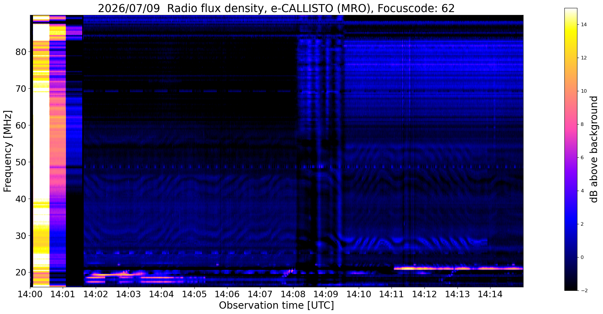
Task: Click the dB above background colorbar label
Action: coord(594,149)
